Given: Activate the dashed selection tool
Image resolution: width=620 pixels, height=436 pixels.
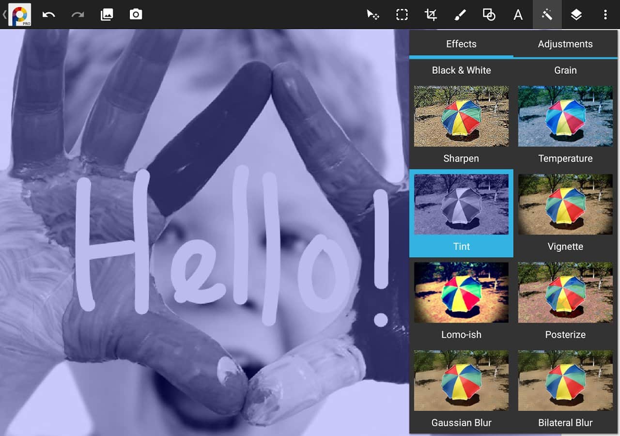Looking at the screenshot, I should point(402,15).
